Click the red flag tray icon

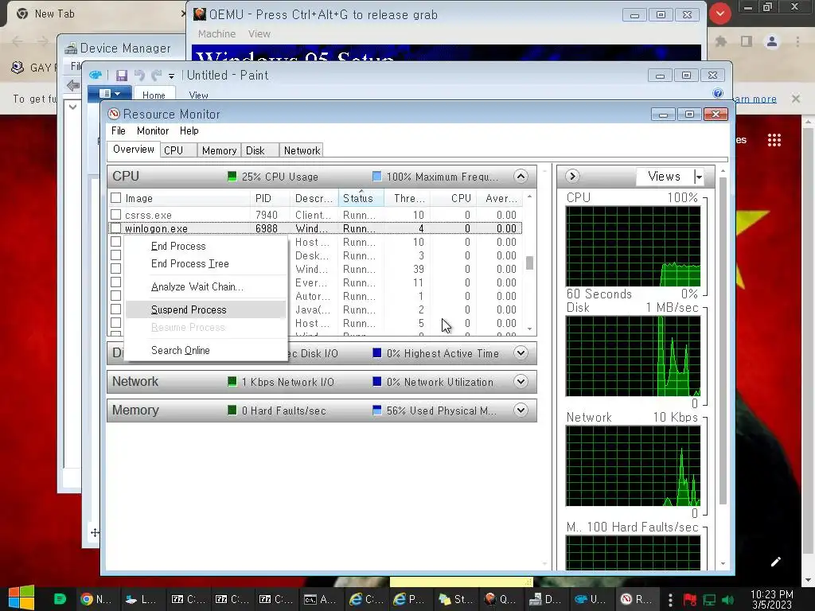click(690, 600)
